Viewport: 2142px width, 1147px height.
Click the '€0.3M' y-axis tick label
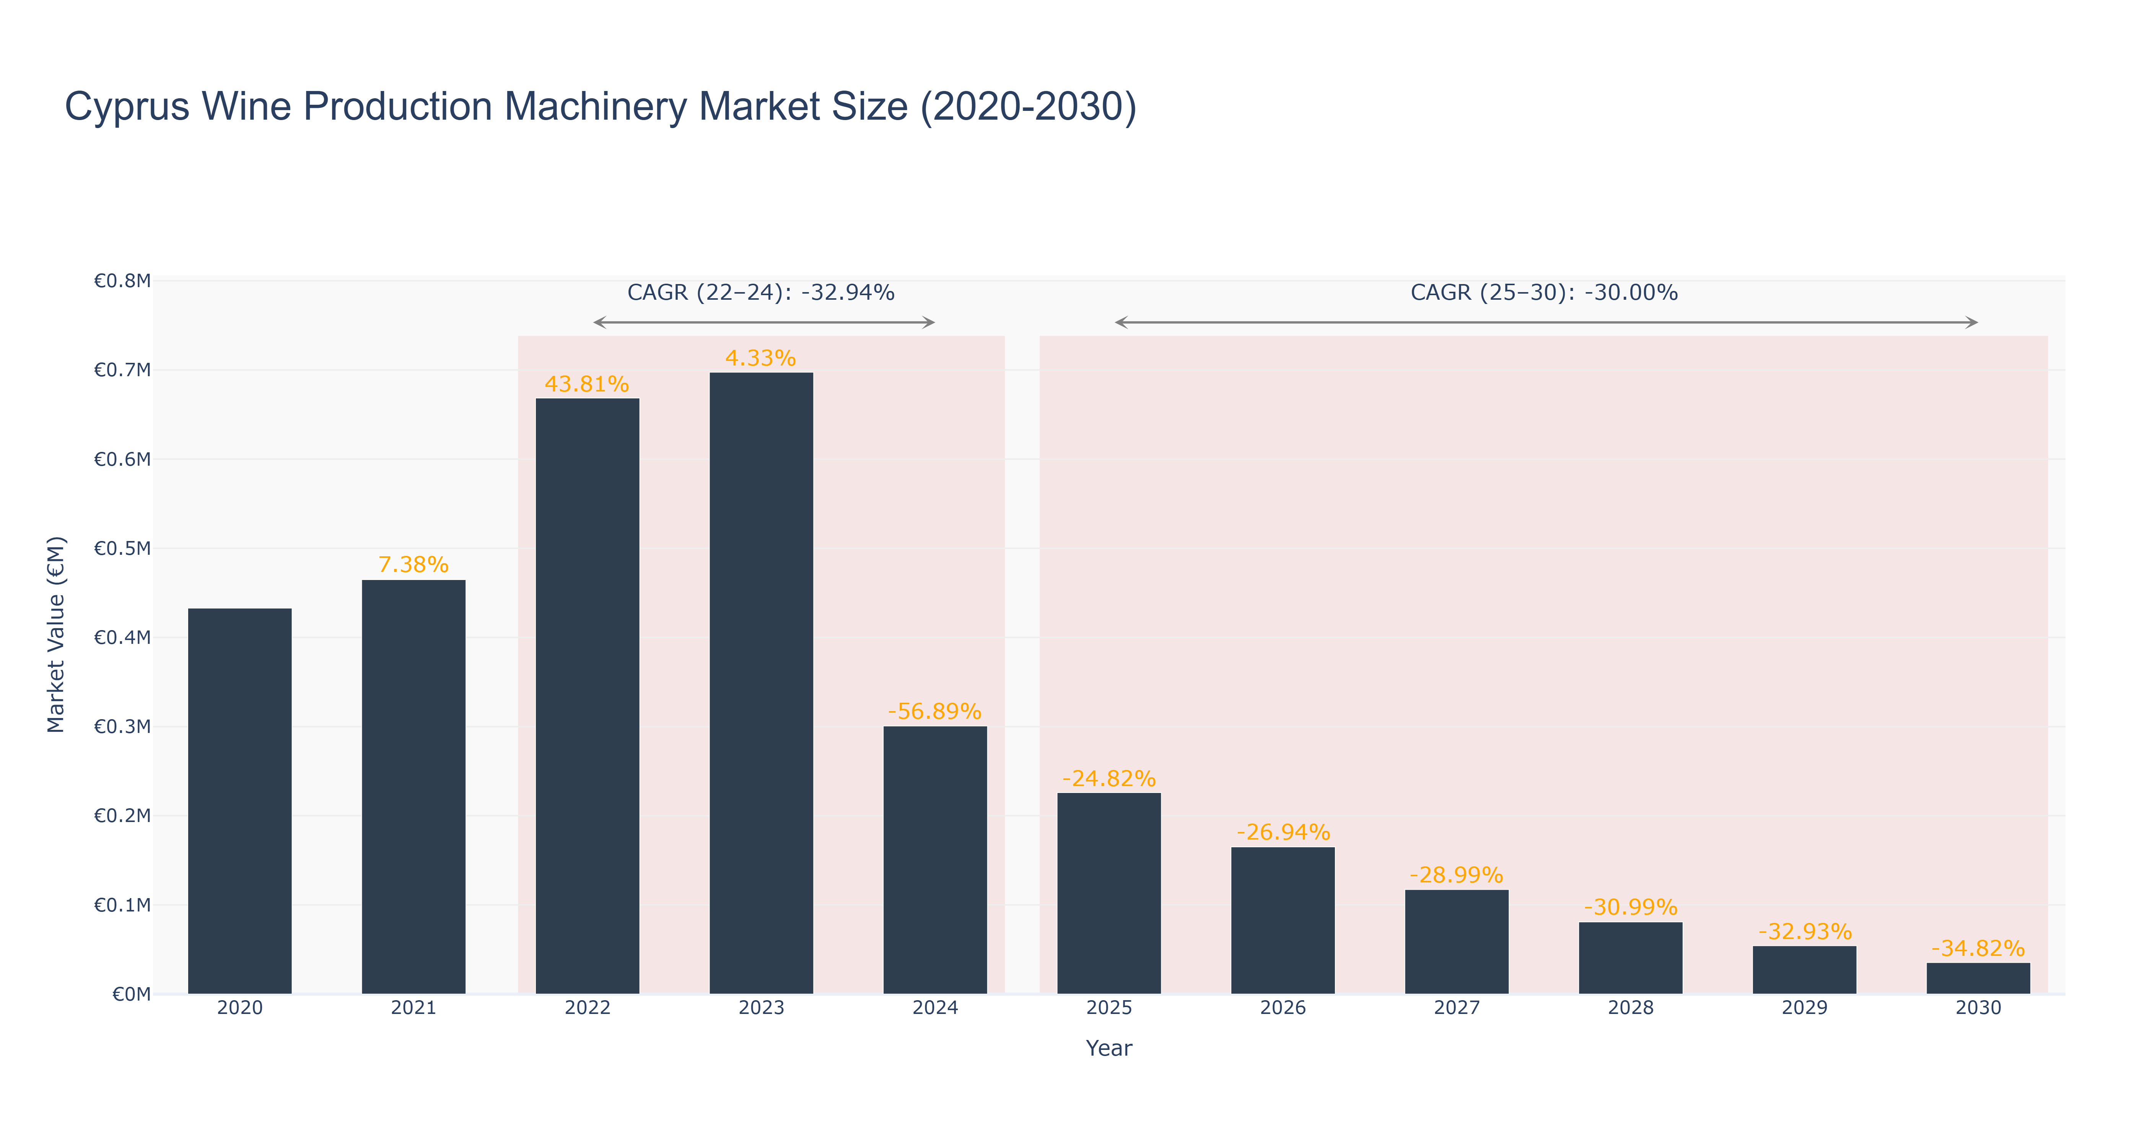pyautogui.click(x=122, y=726)
